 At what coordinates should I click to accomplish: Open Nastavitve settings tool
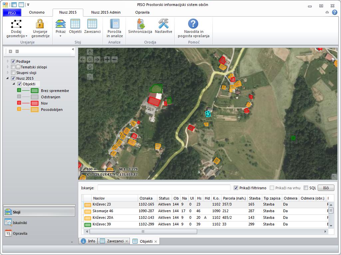[x=164, y=25]
